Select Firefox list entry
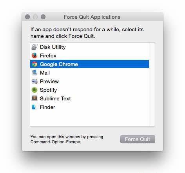185x173 pixels. 89,55
